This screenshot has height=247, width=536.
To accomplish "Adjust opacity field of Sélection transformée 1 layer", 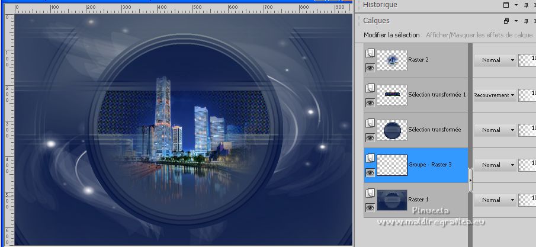I will (x=527, y=95).
